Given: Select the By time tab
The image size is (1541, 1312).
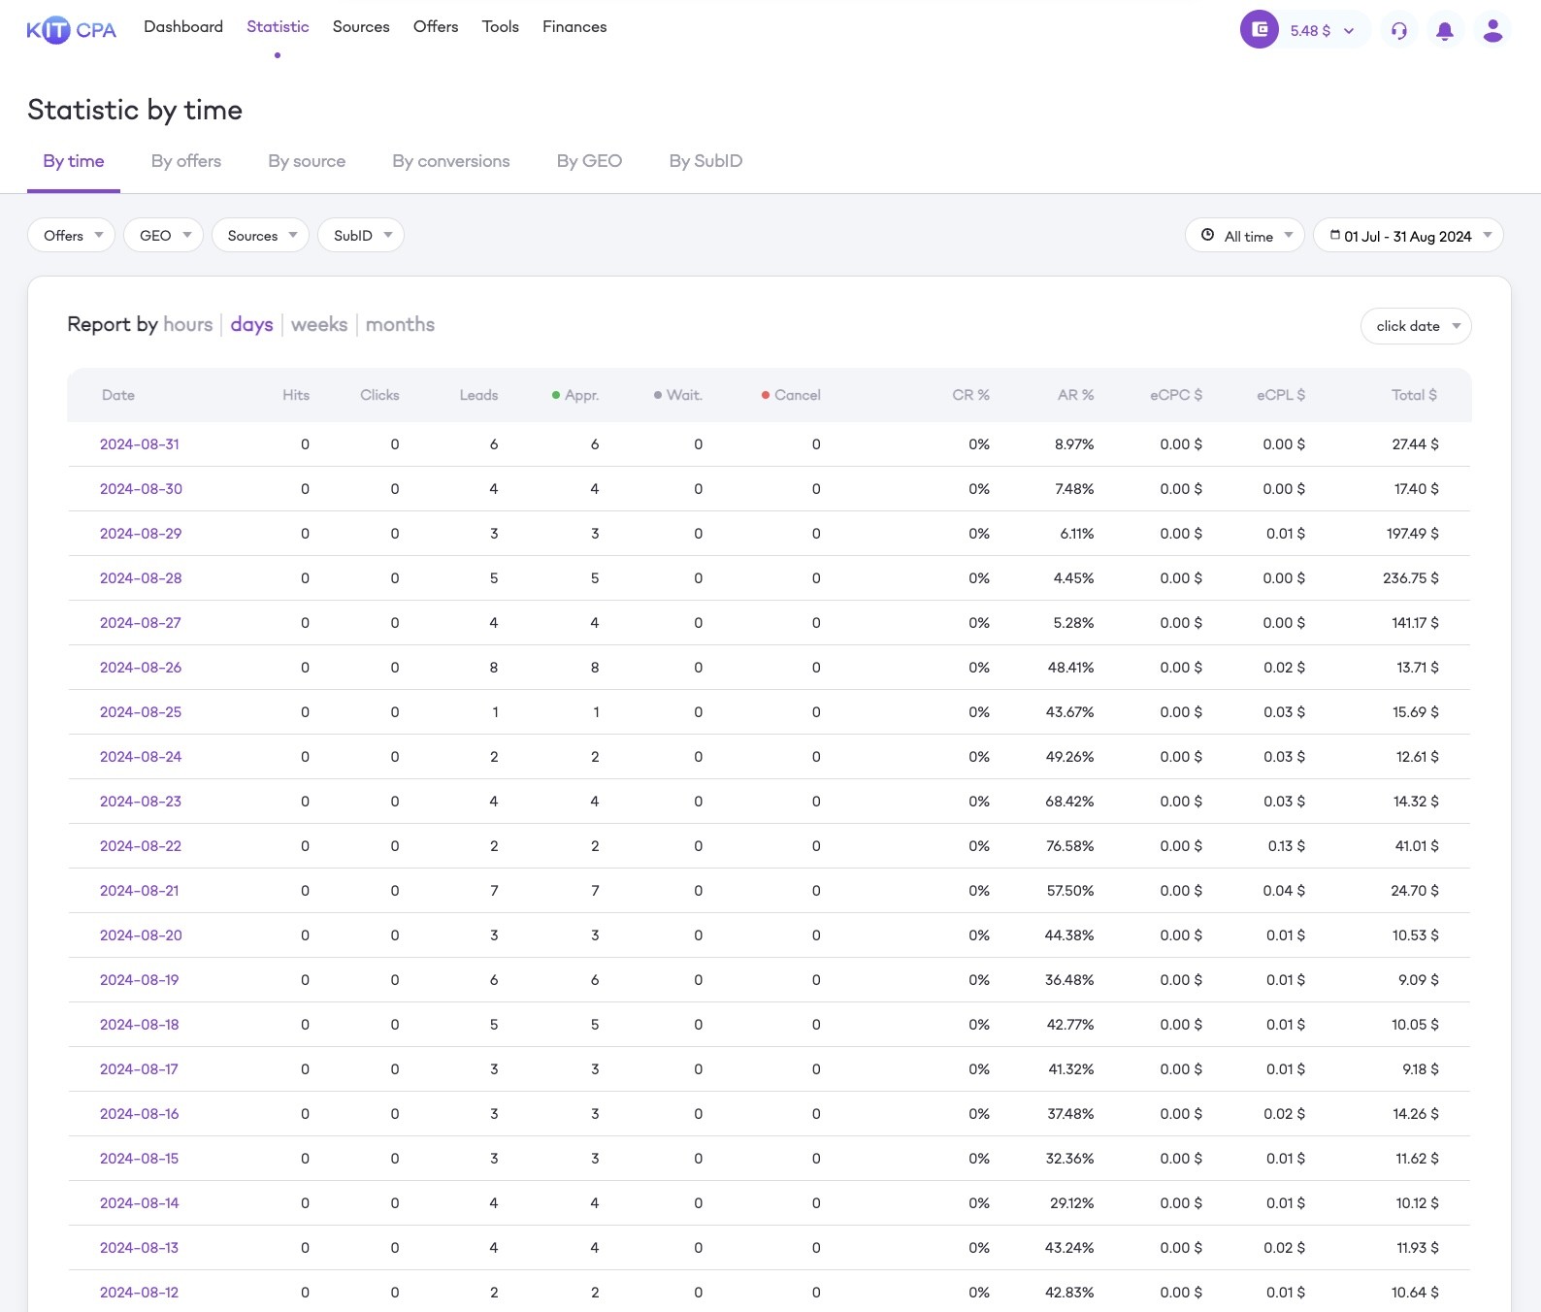Looking at the screenshot, I should point(74,161).
